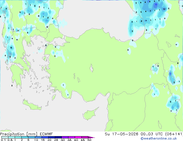The image size is (183, 141).
Task: Select the 5–10 mm legend color box
Action: (31, 137)
